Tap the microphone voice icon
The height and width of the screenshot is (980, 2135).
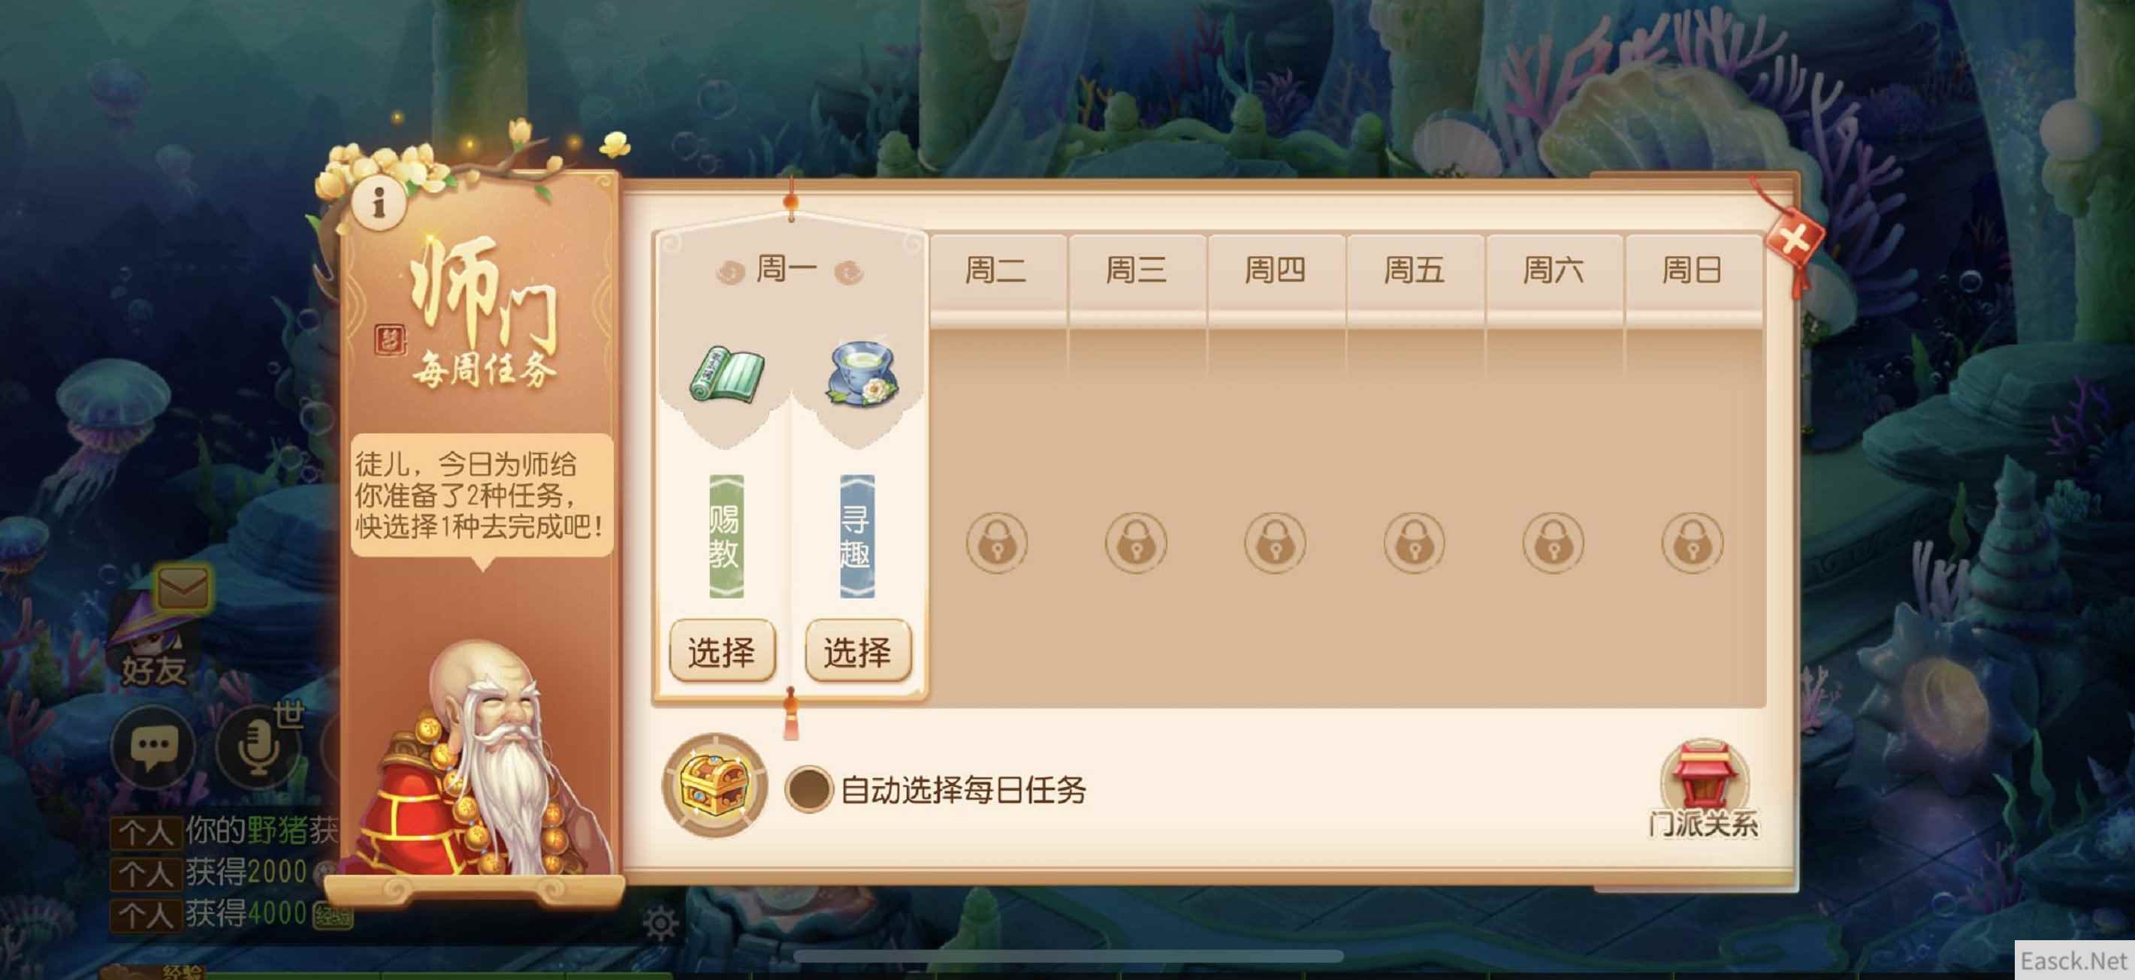tap(258, 747)
